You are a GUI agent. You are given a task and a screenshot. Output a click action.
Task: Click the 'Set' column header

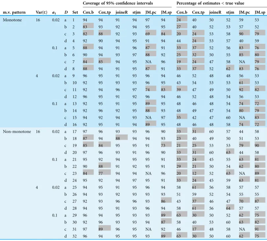click(75, 13)
